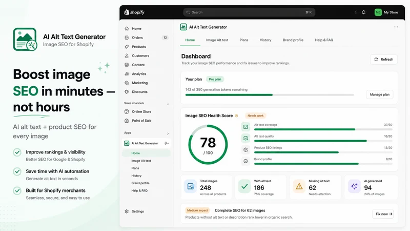Click the Online Store icon
Image resolution: width=410 pixels, height=231 pixels.
coord(127,111)
